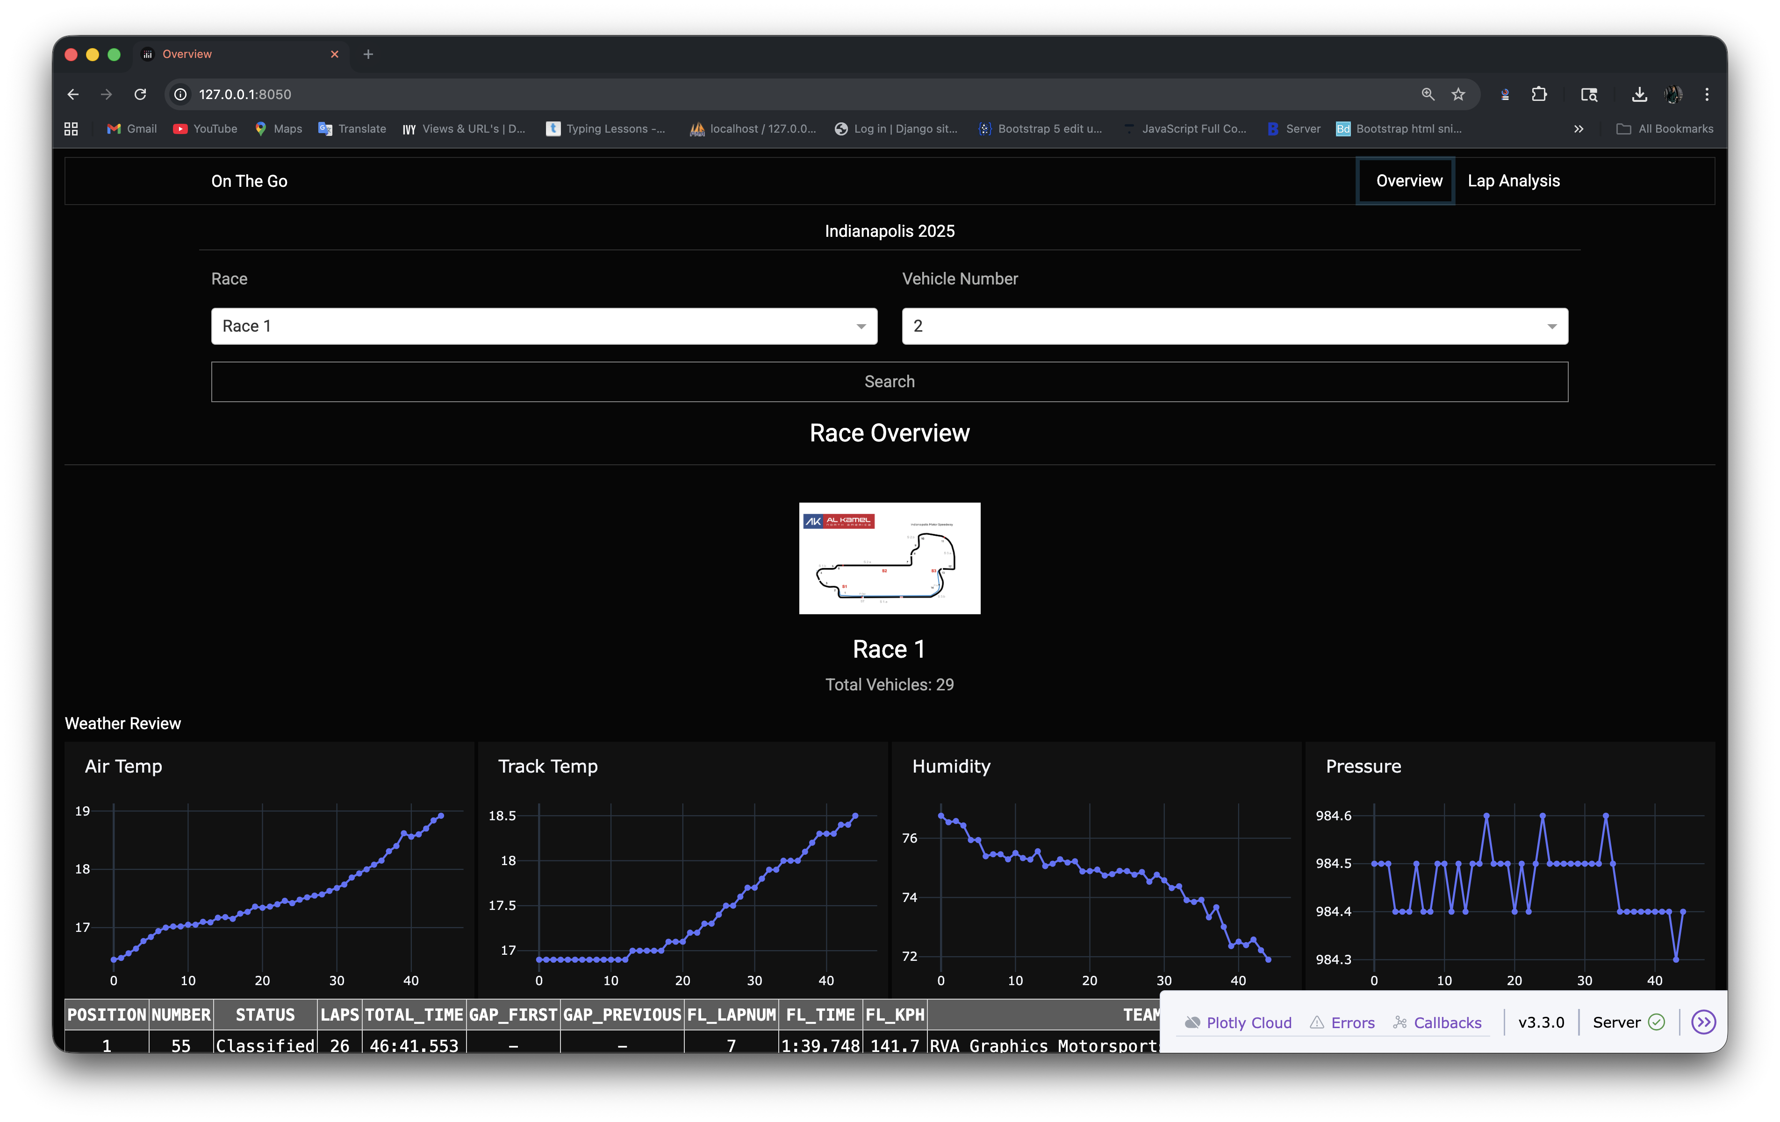Click the zoom magnifier icon in address bar

[x=1428, y=94]
